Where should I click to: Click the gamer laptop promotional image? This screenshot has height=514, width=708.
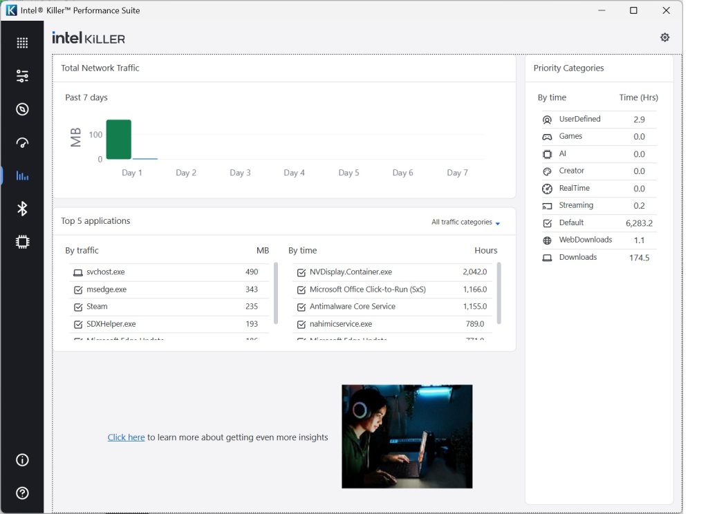tap(407, 436)
